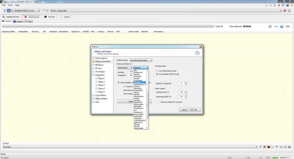Open the Tools menu

coord(10,5)
